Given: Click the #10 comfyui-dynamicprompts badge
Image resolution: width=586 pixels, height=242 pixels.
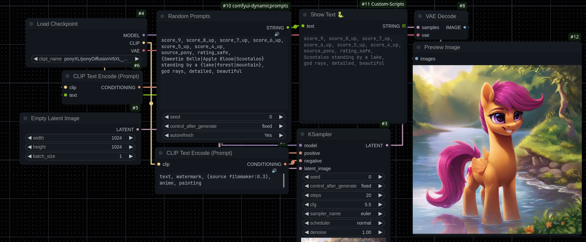Looking at the screenshot, I should point(255,5).
